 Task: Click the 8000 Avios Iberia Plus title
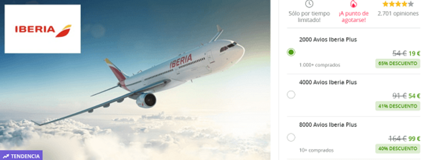328,125
